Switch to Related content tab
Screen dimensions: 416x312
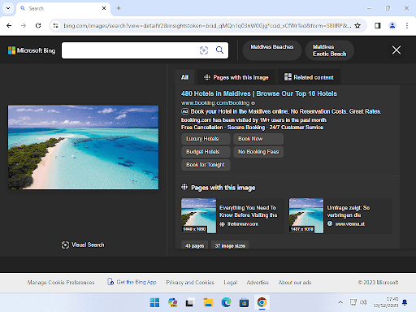click(309, 77)
